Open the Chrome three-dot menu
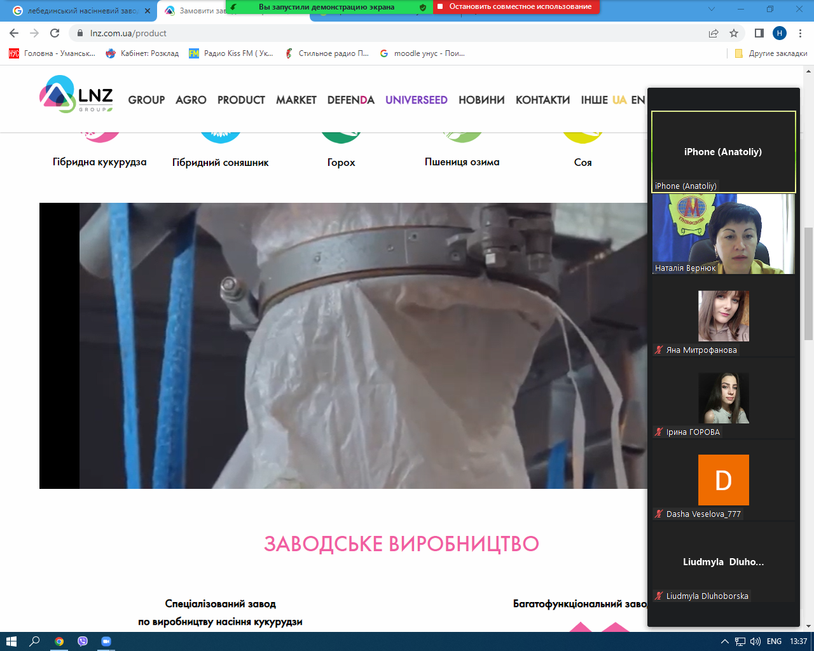 [x=801, y=33]
